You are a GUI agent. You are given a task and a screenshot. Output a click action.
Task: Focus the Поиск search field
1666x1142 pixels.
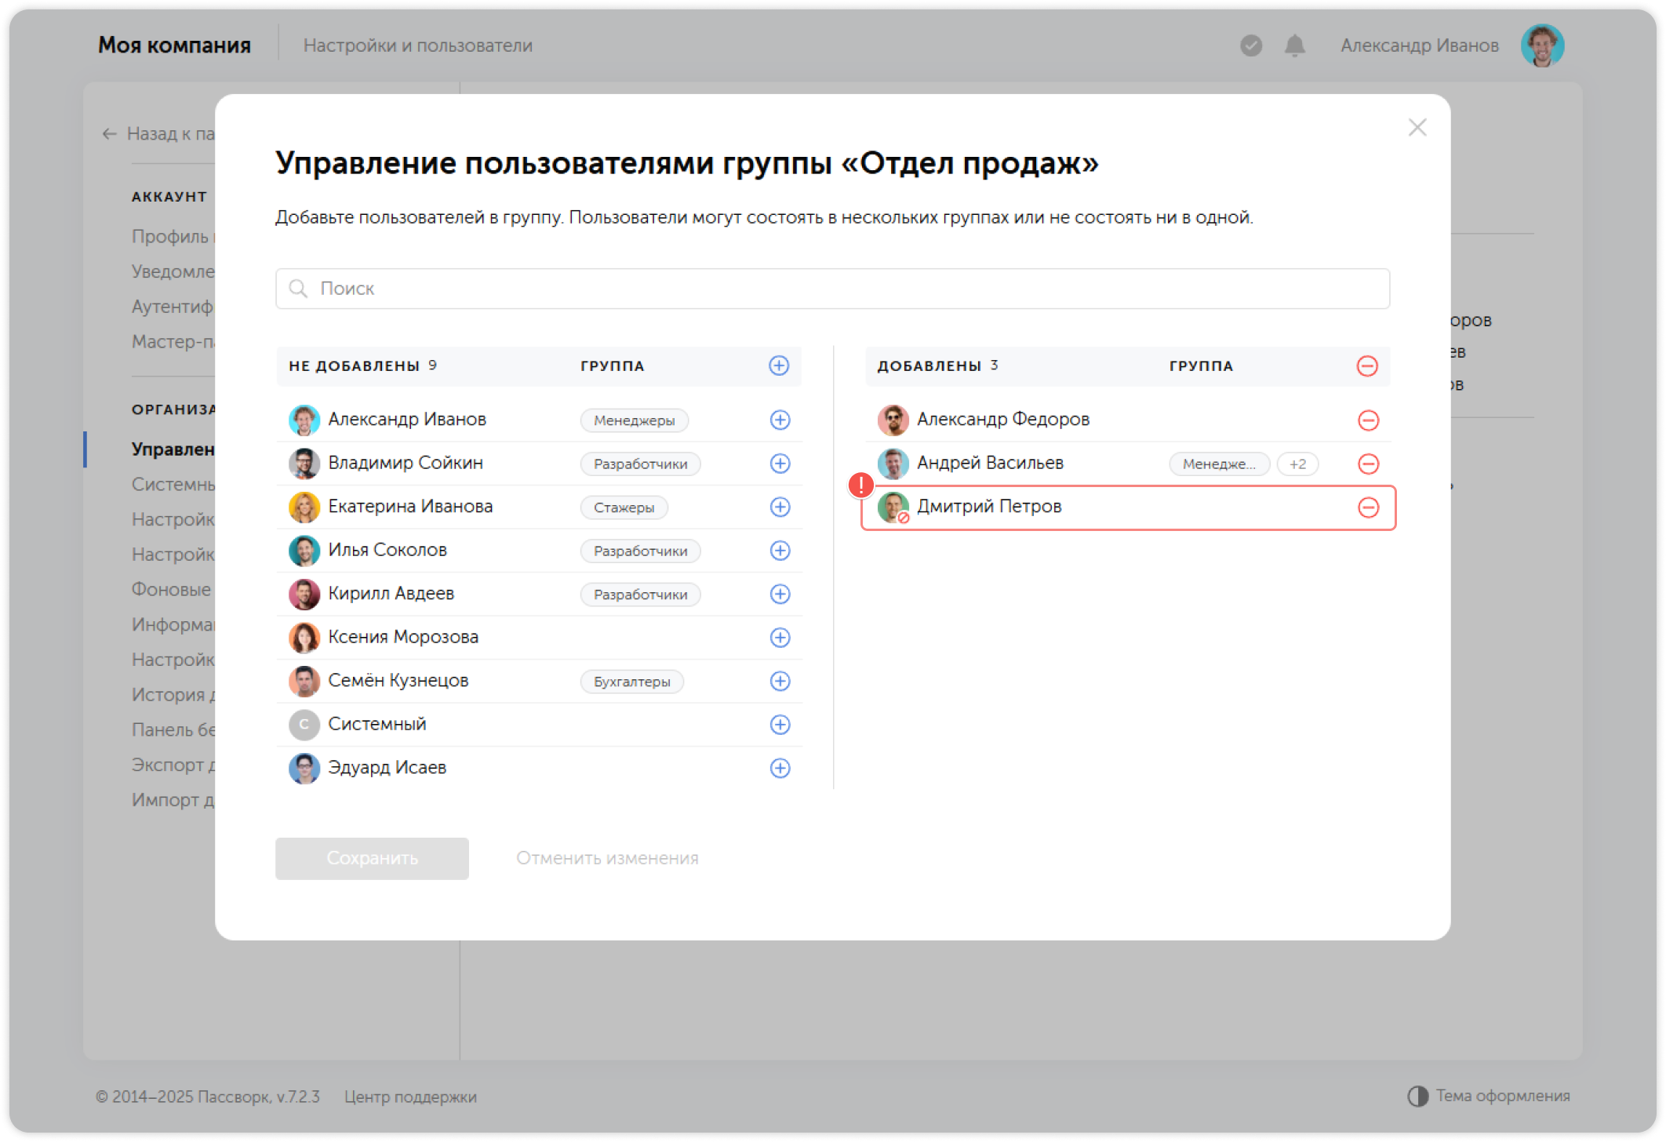(831, 289)
